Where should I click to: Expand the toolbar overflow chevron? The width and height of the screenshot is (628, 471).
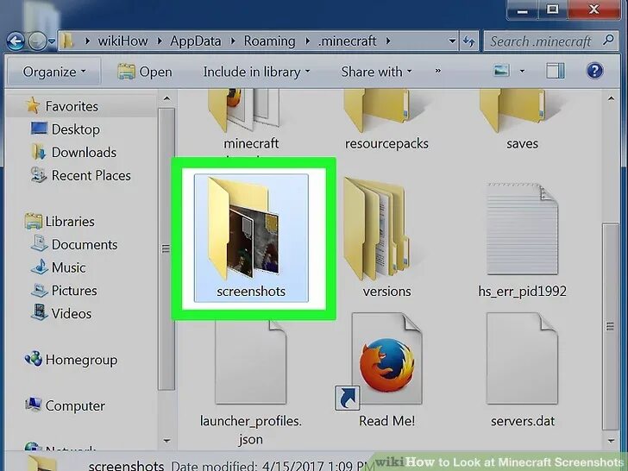[x=437, y=72]
